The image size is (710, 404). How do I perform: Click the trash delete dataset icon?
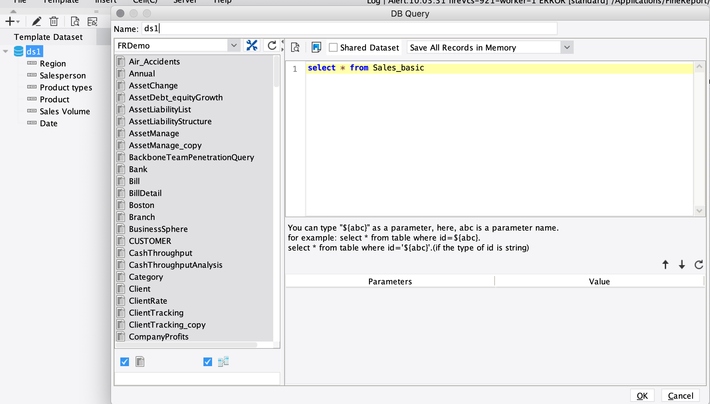(54, 22)
